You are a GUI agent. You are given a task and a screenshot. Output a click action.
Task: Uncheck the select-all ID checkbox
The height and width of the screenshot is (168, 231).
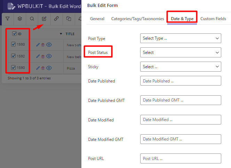coord(14,34)
